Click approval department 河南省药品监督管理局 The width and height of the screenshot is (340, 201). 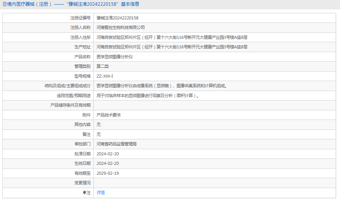[x=116, y=144]
